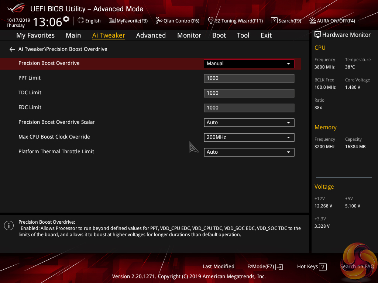The height and width of the screenshot is (283, 378).
Task: Open Qfan Control fan icon
Action: 159,21
